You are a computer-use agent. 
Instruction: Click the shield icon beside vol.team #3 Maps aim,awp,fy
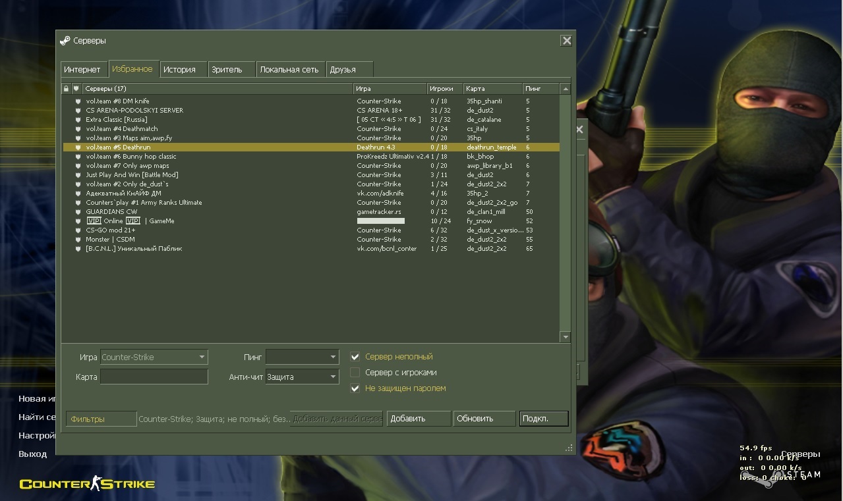pos(78,138)
